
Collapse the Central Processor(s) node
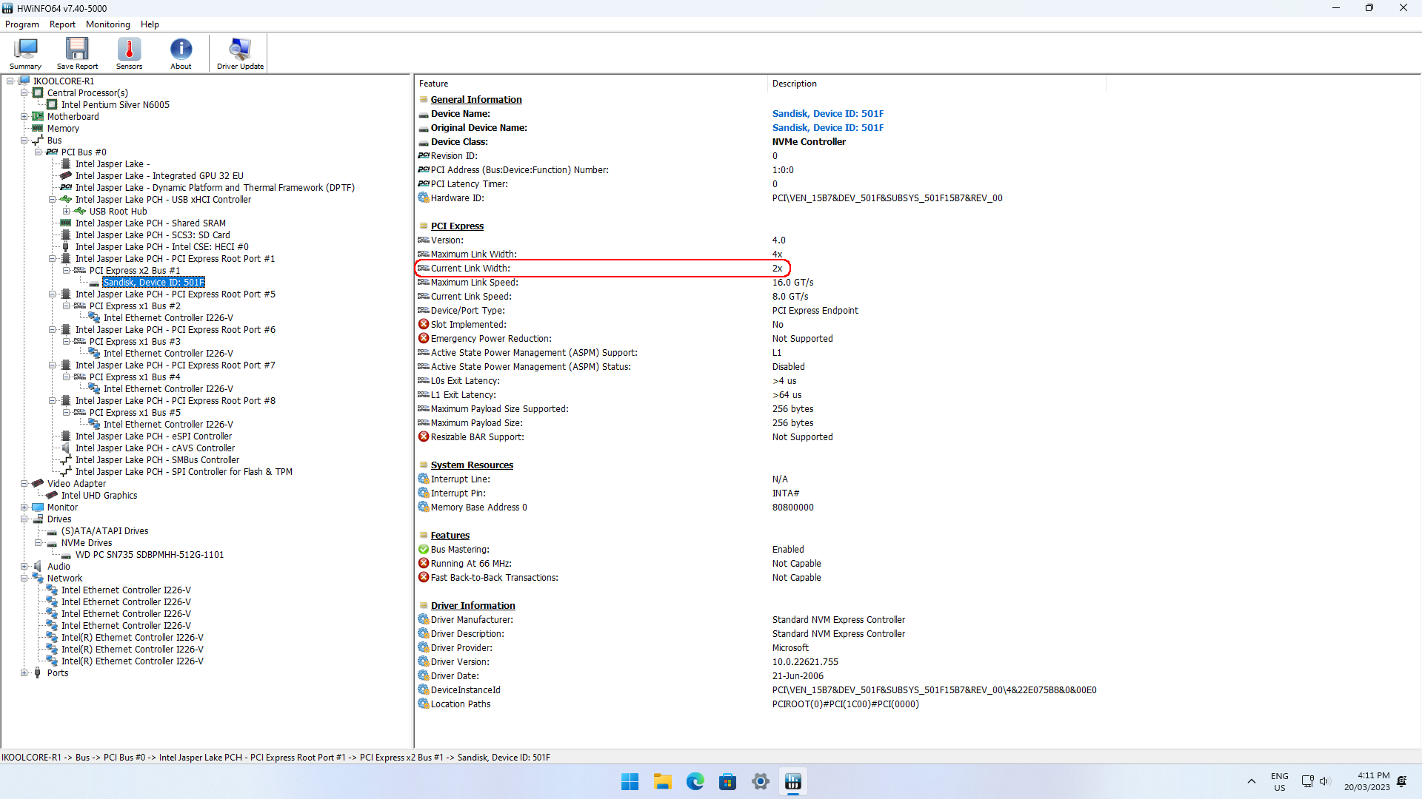tap(24, 93)
